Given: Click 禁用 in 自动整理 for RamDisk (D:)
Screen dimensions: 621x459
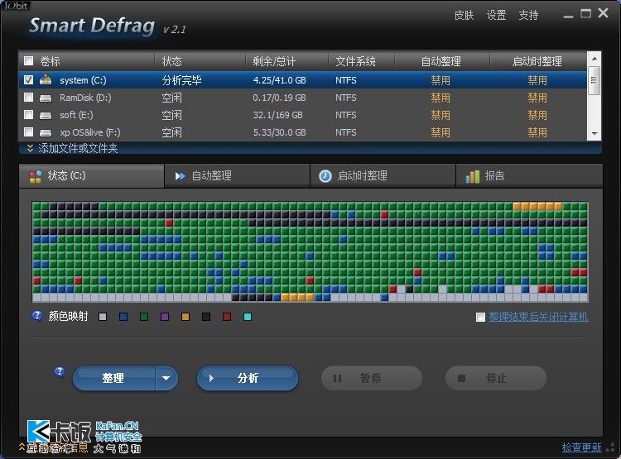Looking at the screenshot, I should pos(440,98).
